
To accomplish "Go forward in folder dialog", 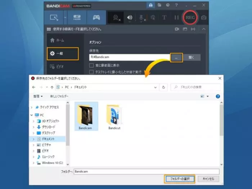I will tap(41, 87).
